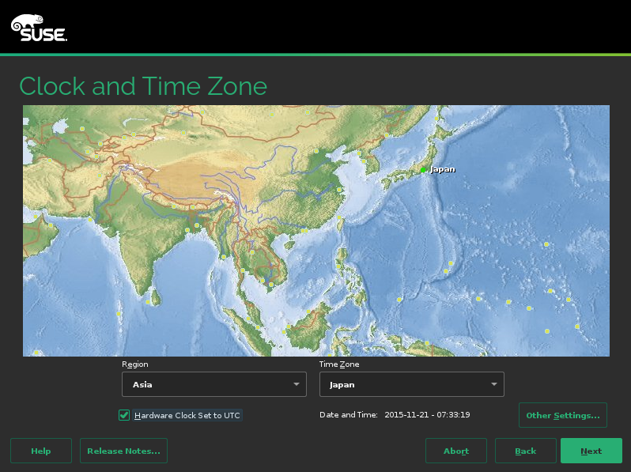
Task: Open the Region dropdown showing Asia
Action: [214, 384]
